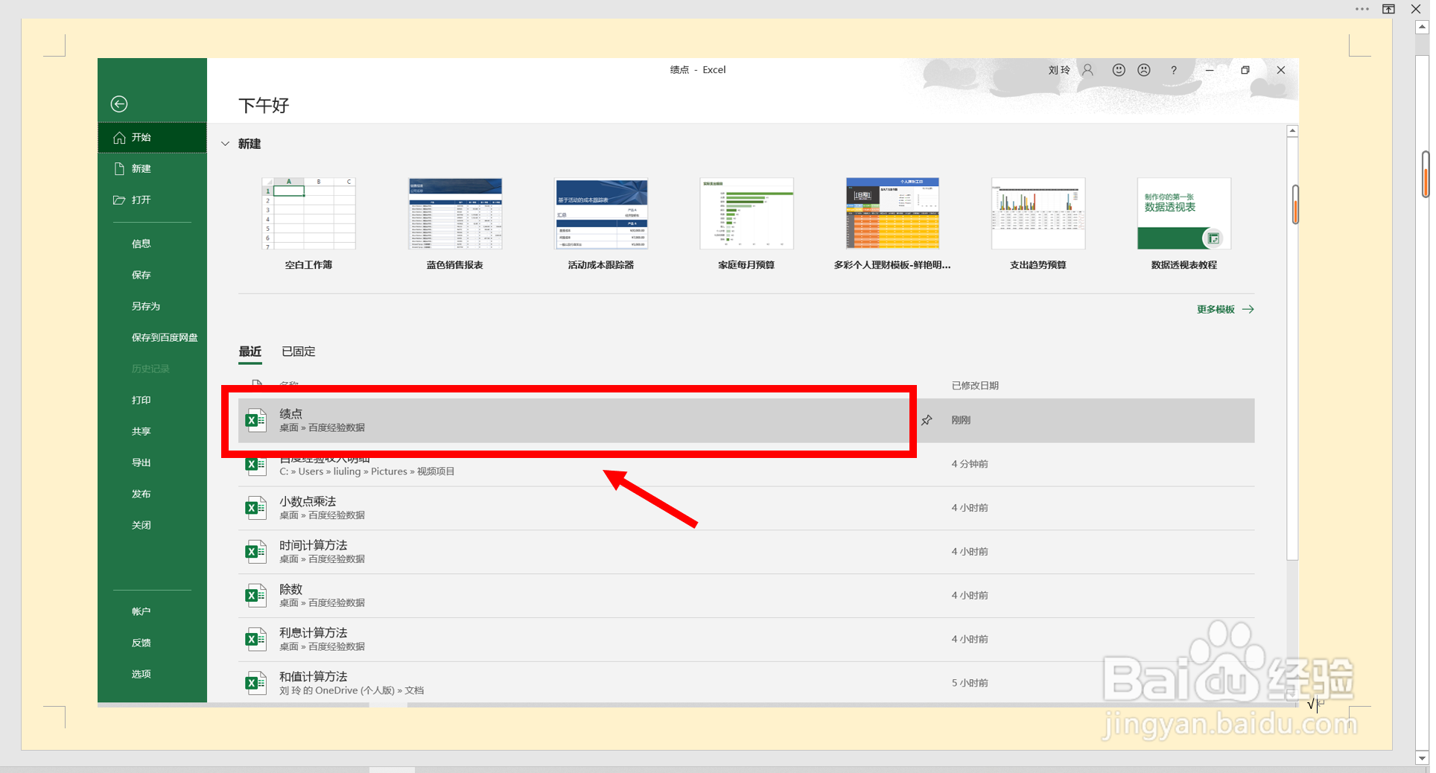
Task: Open the 开始 home menu item
Action: point(152,138)
